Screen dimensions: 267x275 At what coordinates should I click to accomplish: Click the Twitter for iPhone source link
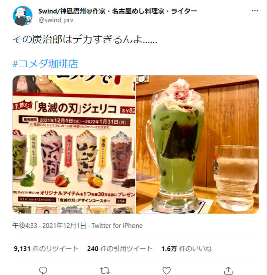117,226
